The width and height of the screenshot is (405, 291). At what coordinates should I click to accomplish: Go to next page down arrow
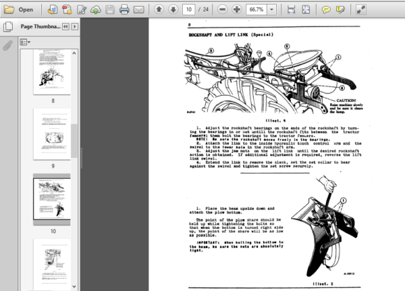pos(173,9)
